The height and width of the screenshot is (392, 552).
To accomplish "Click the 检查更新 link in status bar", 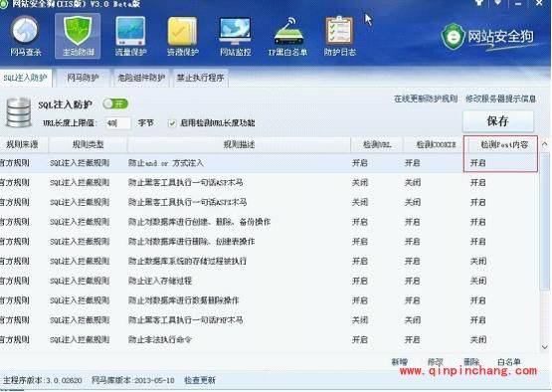I will tap(200, 380).
